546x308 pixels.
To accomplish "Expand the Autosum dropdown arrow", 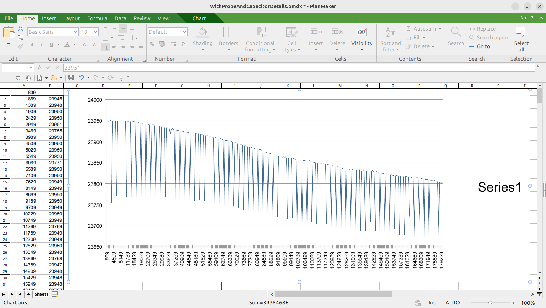I will (x=440, y=29).
